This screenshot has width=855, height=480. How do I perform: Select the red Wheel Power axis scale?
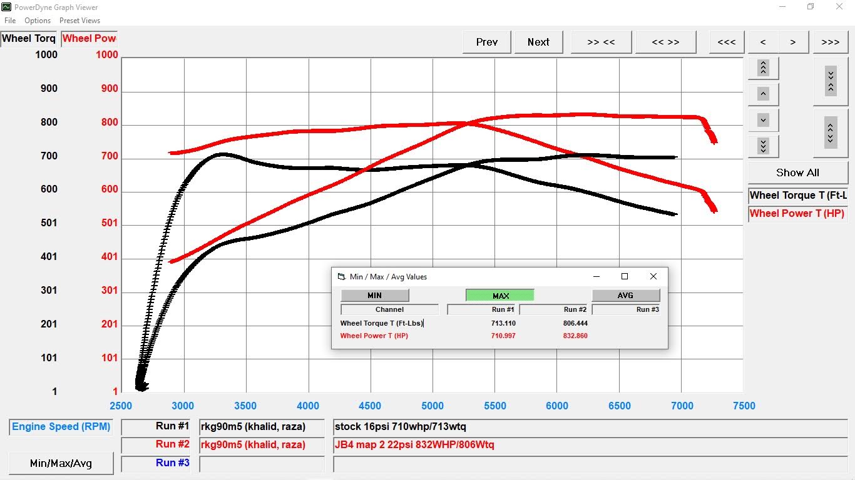pos(89,37)
